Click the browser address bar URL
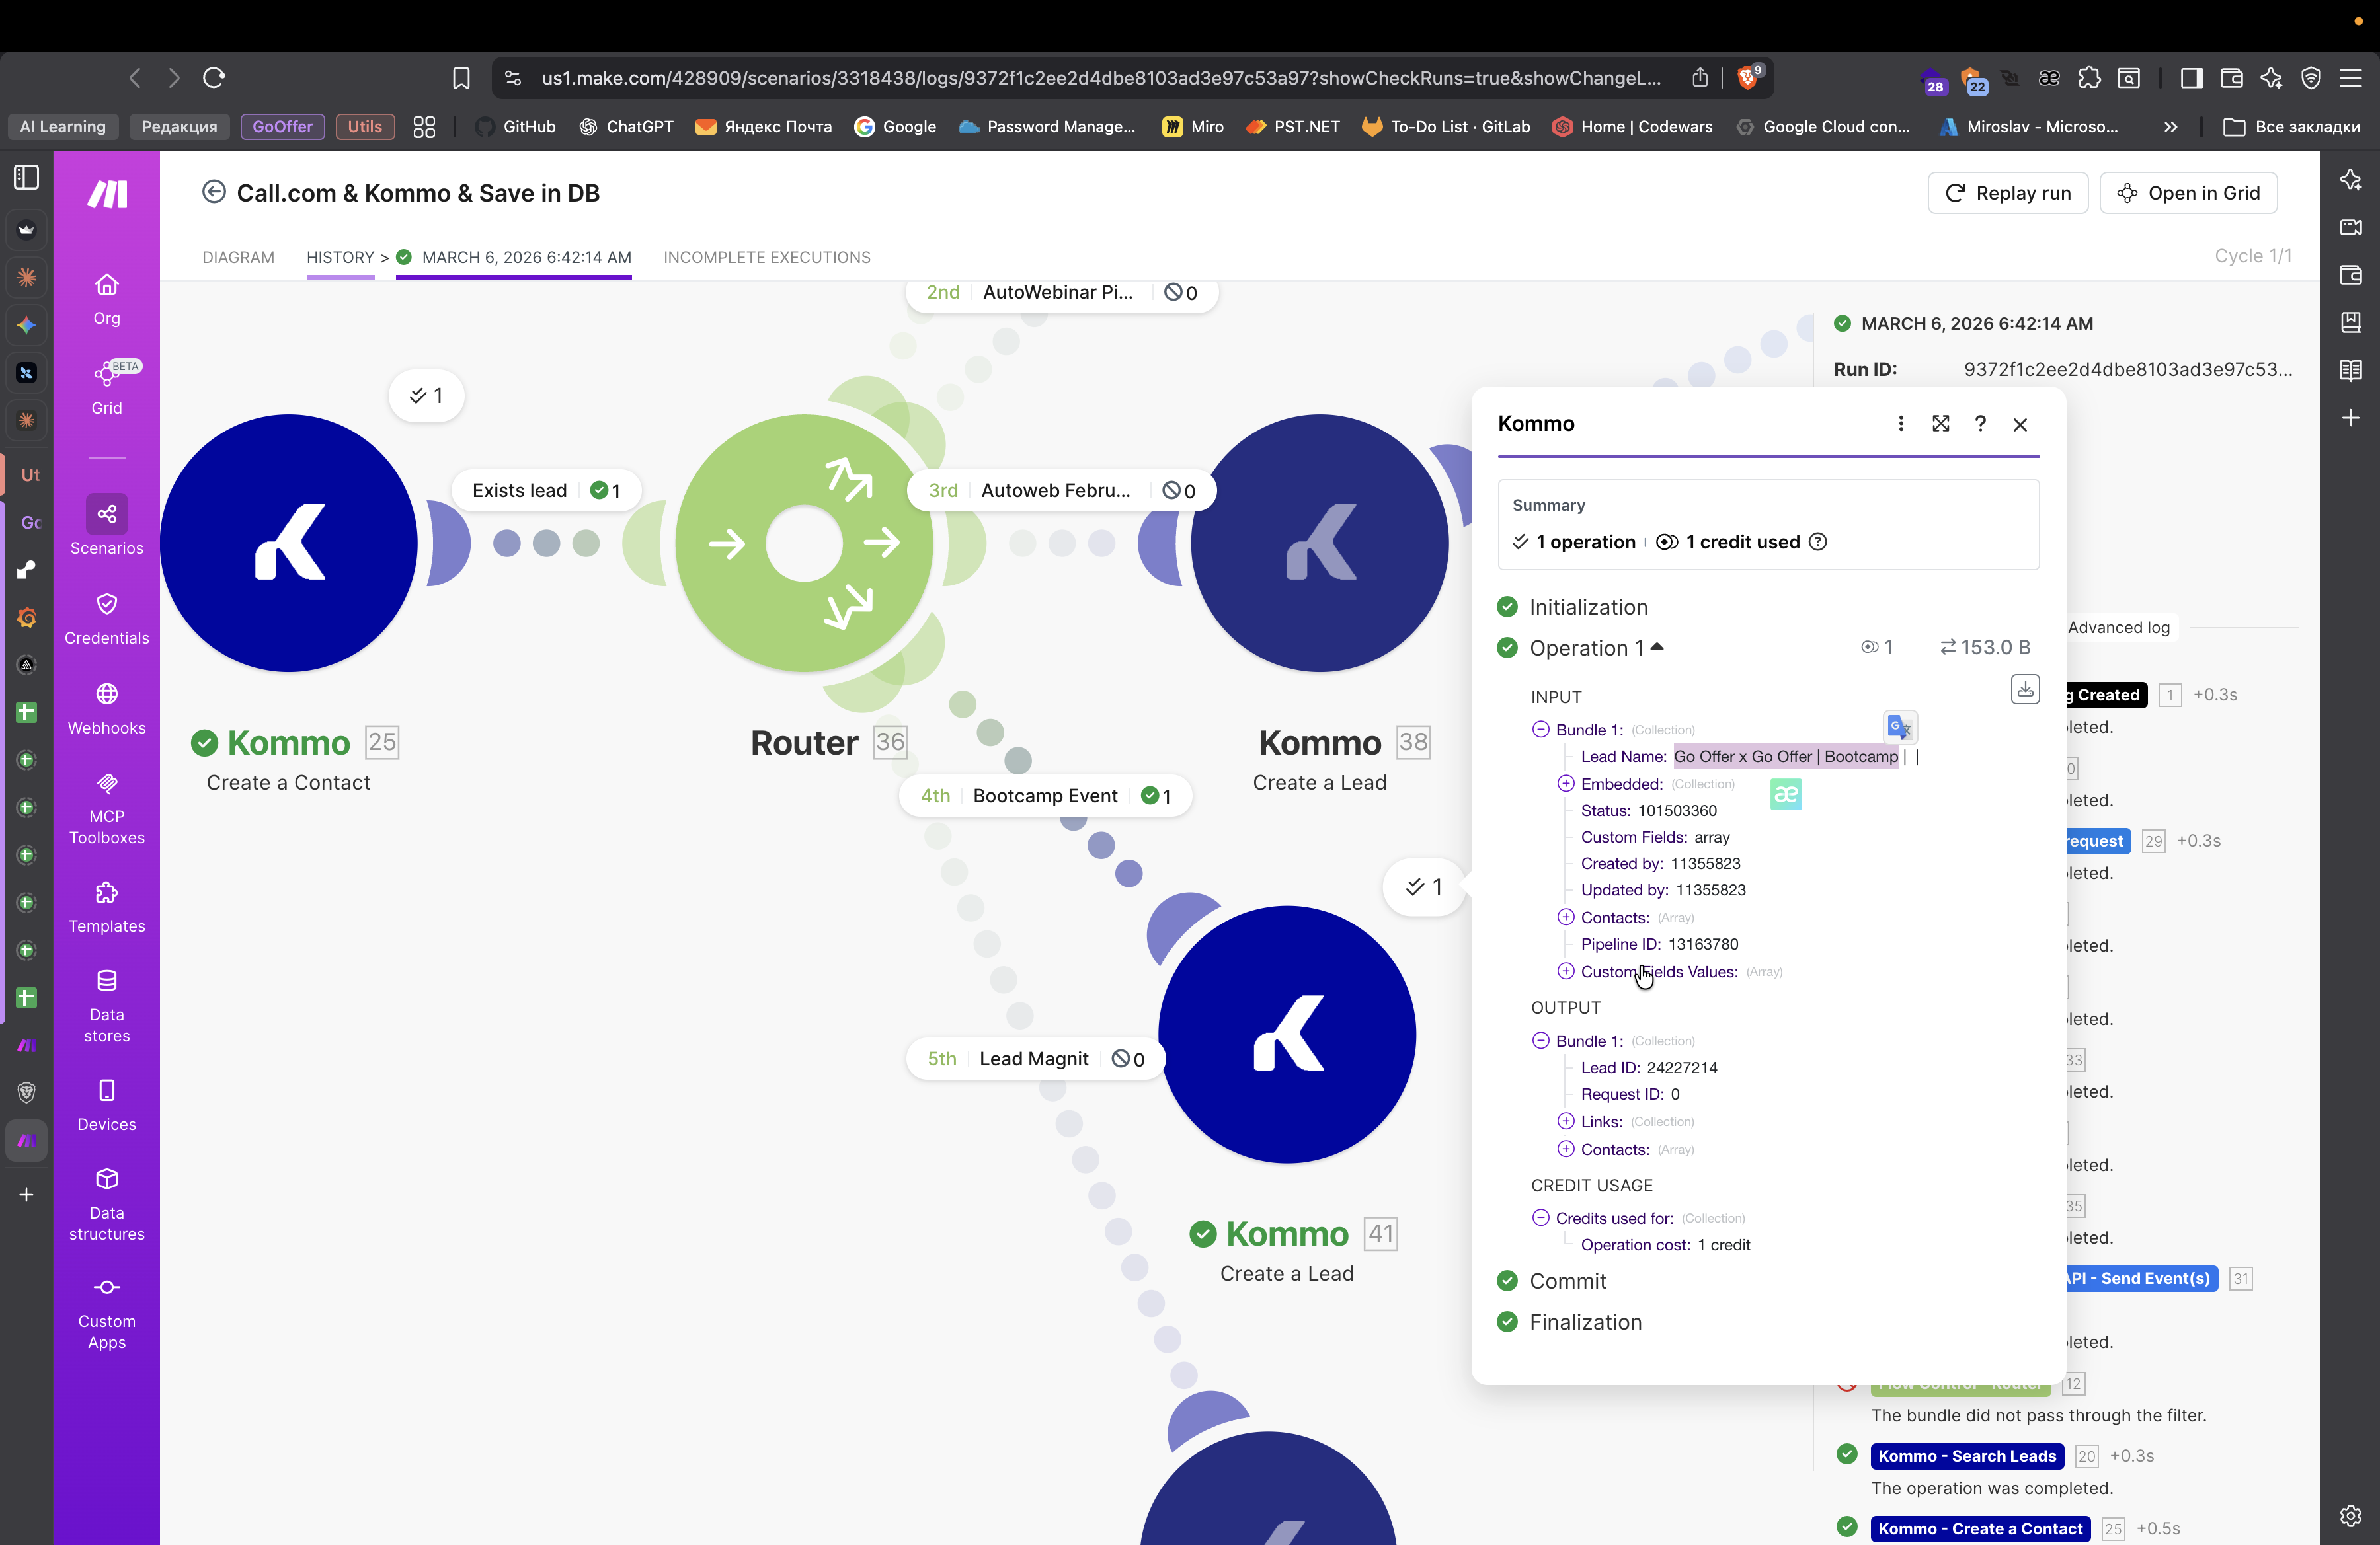 (1100, 78)
